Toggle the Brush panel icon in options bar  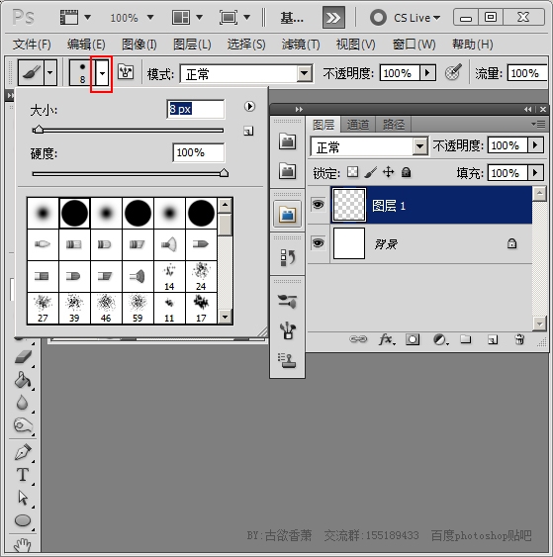tap(126, 72)
